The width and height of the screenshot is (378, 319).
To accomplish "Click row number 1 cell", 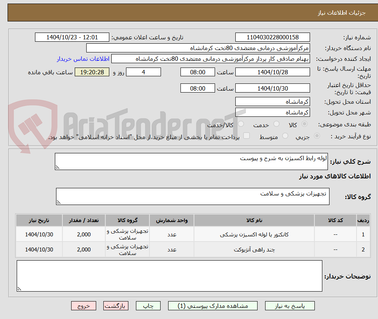I will 363,234.
